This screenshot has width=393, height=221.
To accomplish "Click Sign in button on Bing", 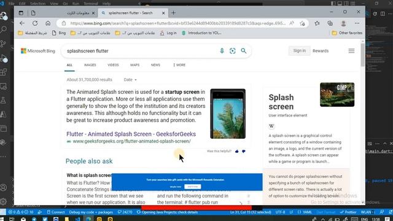I will pos(299,50).
